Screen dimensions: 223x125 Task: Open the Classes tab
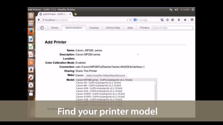click(94, 28)
